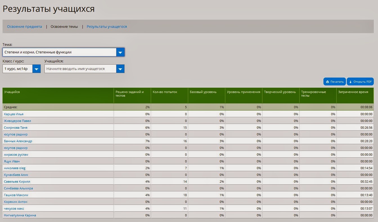Expand the Учащийся dropdown arrow
The height and width of the screenshot is (222, 378).
(x=120, y=69)
